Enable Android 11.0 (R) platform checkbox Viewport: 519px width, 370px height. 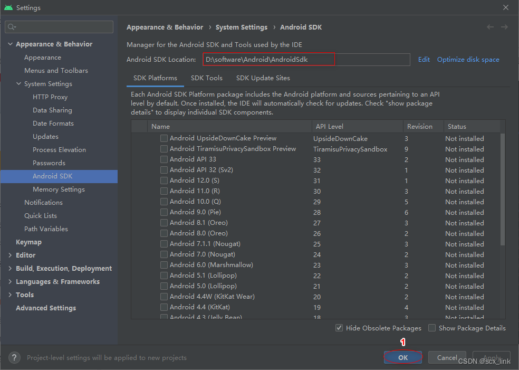pyautogui.click(x=164, y=191)
